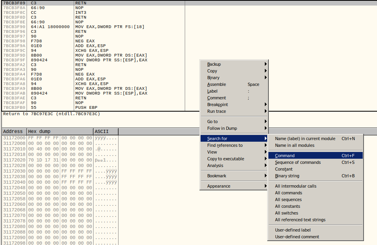Select All switches menu entry

pos(287,213)
